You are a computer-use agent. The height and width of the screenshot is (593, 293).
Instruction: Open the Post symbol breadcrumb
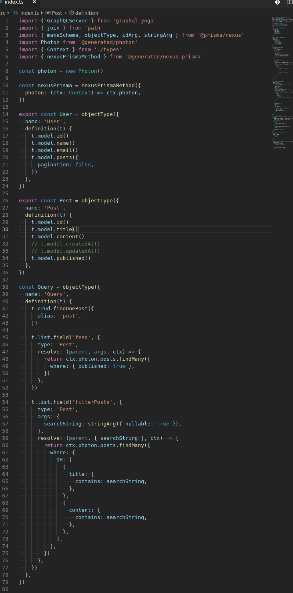57,13
